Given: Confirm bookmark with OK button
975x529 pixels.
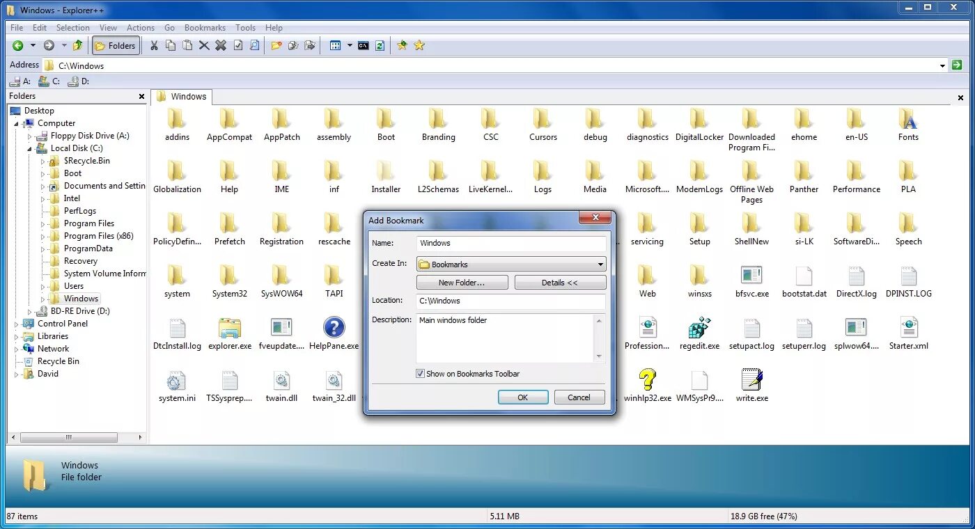Looking at the screenshot, I should tap(522, 397).
